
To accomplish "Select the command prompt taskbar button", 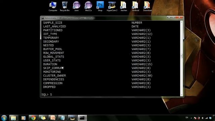I will [82, 118].
